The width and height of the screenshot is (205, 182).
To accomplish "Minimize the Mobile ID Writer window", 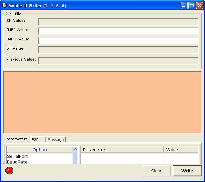I will point(184,6).
